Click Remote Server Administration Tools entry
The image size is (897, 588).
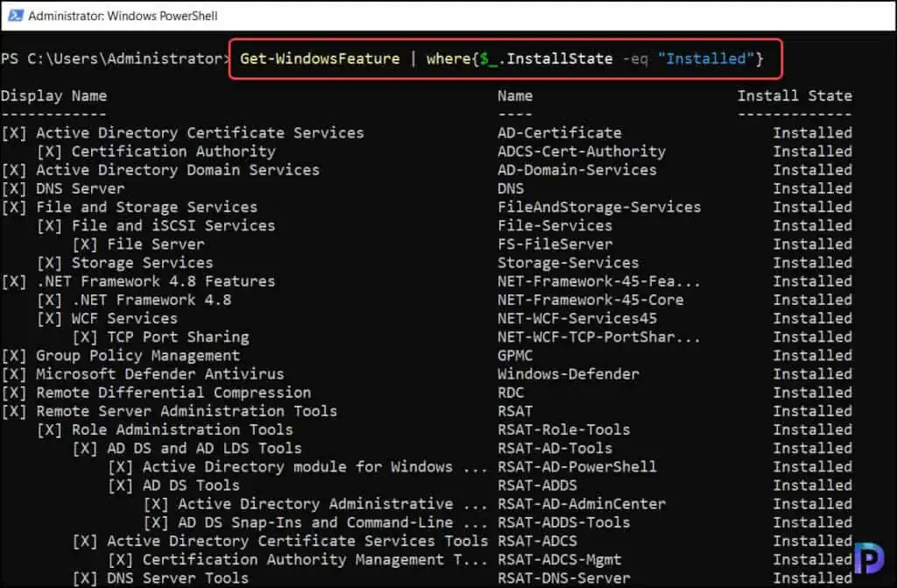pos(187,411)
